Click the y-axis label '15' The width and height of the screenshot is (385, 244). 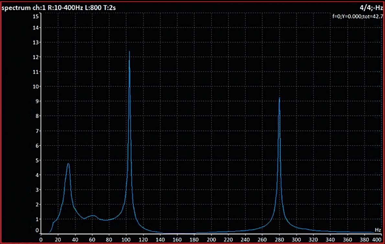pos(36,16)
